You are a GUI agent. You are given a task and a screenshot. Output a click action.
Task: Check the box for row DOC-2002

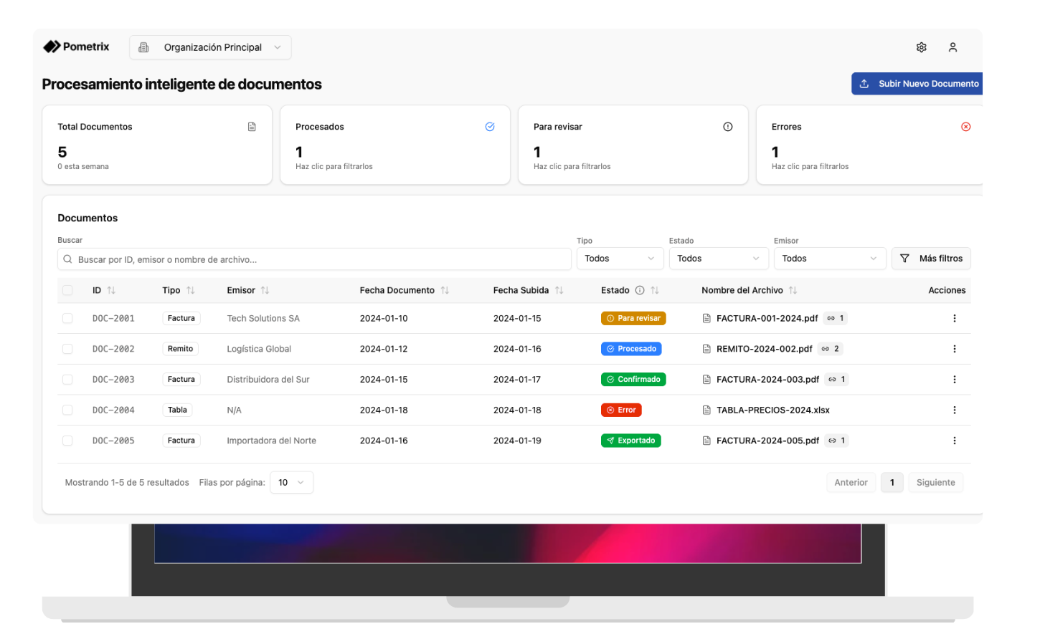[x=67, y=349]
